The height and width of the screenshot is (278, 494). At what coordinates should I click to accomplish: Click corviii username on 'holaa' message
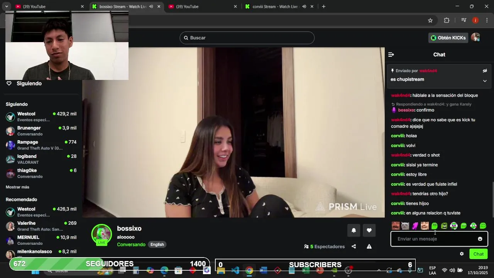(x=398, y=136)
